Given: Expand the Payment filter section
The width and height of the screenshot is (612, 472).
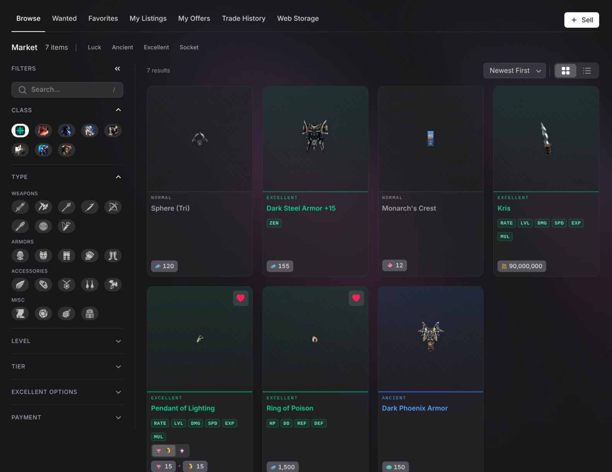Looking at the screenshot, I should tap(67, 418).
